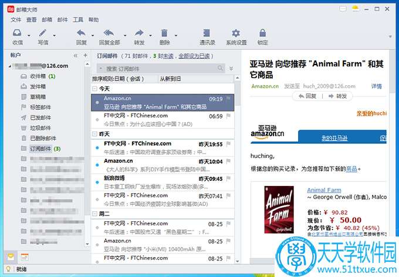Open the 写信 dropdown arrow
Image resolution: width=399 pixels, height=277 pixels.
click(54, 35)
